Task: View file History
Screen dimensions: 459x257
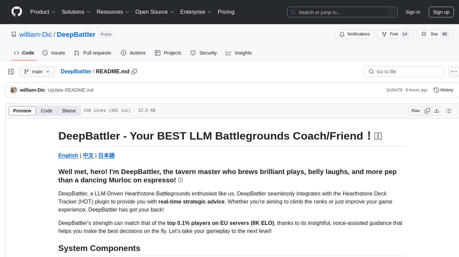Action: tap(443, 90)
